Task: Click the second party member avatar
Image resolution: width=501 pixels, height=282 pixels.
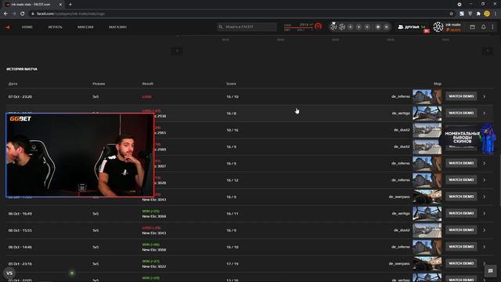Action: point(342,27)
